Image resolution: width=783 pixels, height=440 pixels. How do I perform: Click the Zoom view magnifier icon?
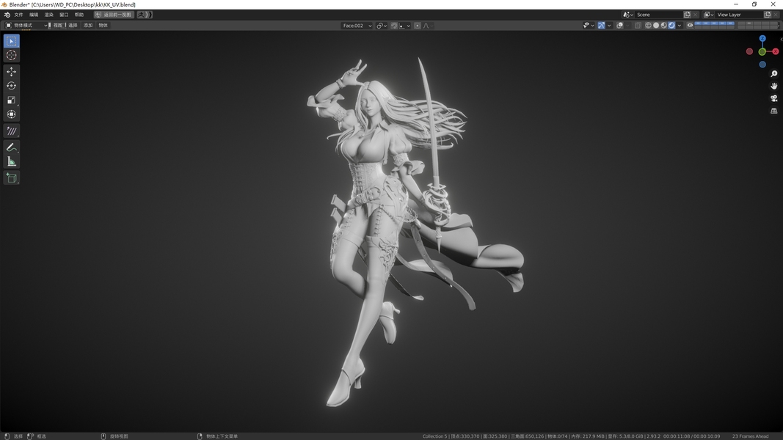773,74
